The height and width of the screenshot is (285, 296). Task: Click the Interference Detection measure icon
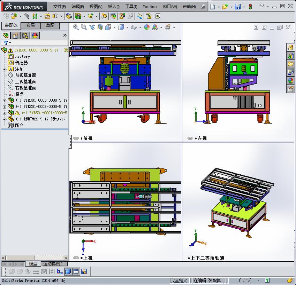coord(139,16)
